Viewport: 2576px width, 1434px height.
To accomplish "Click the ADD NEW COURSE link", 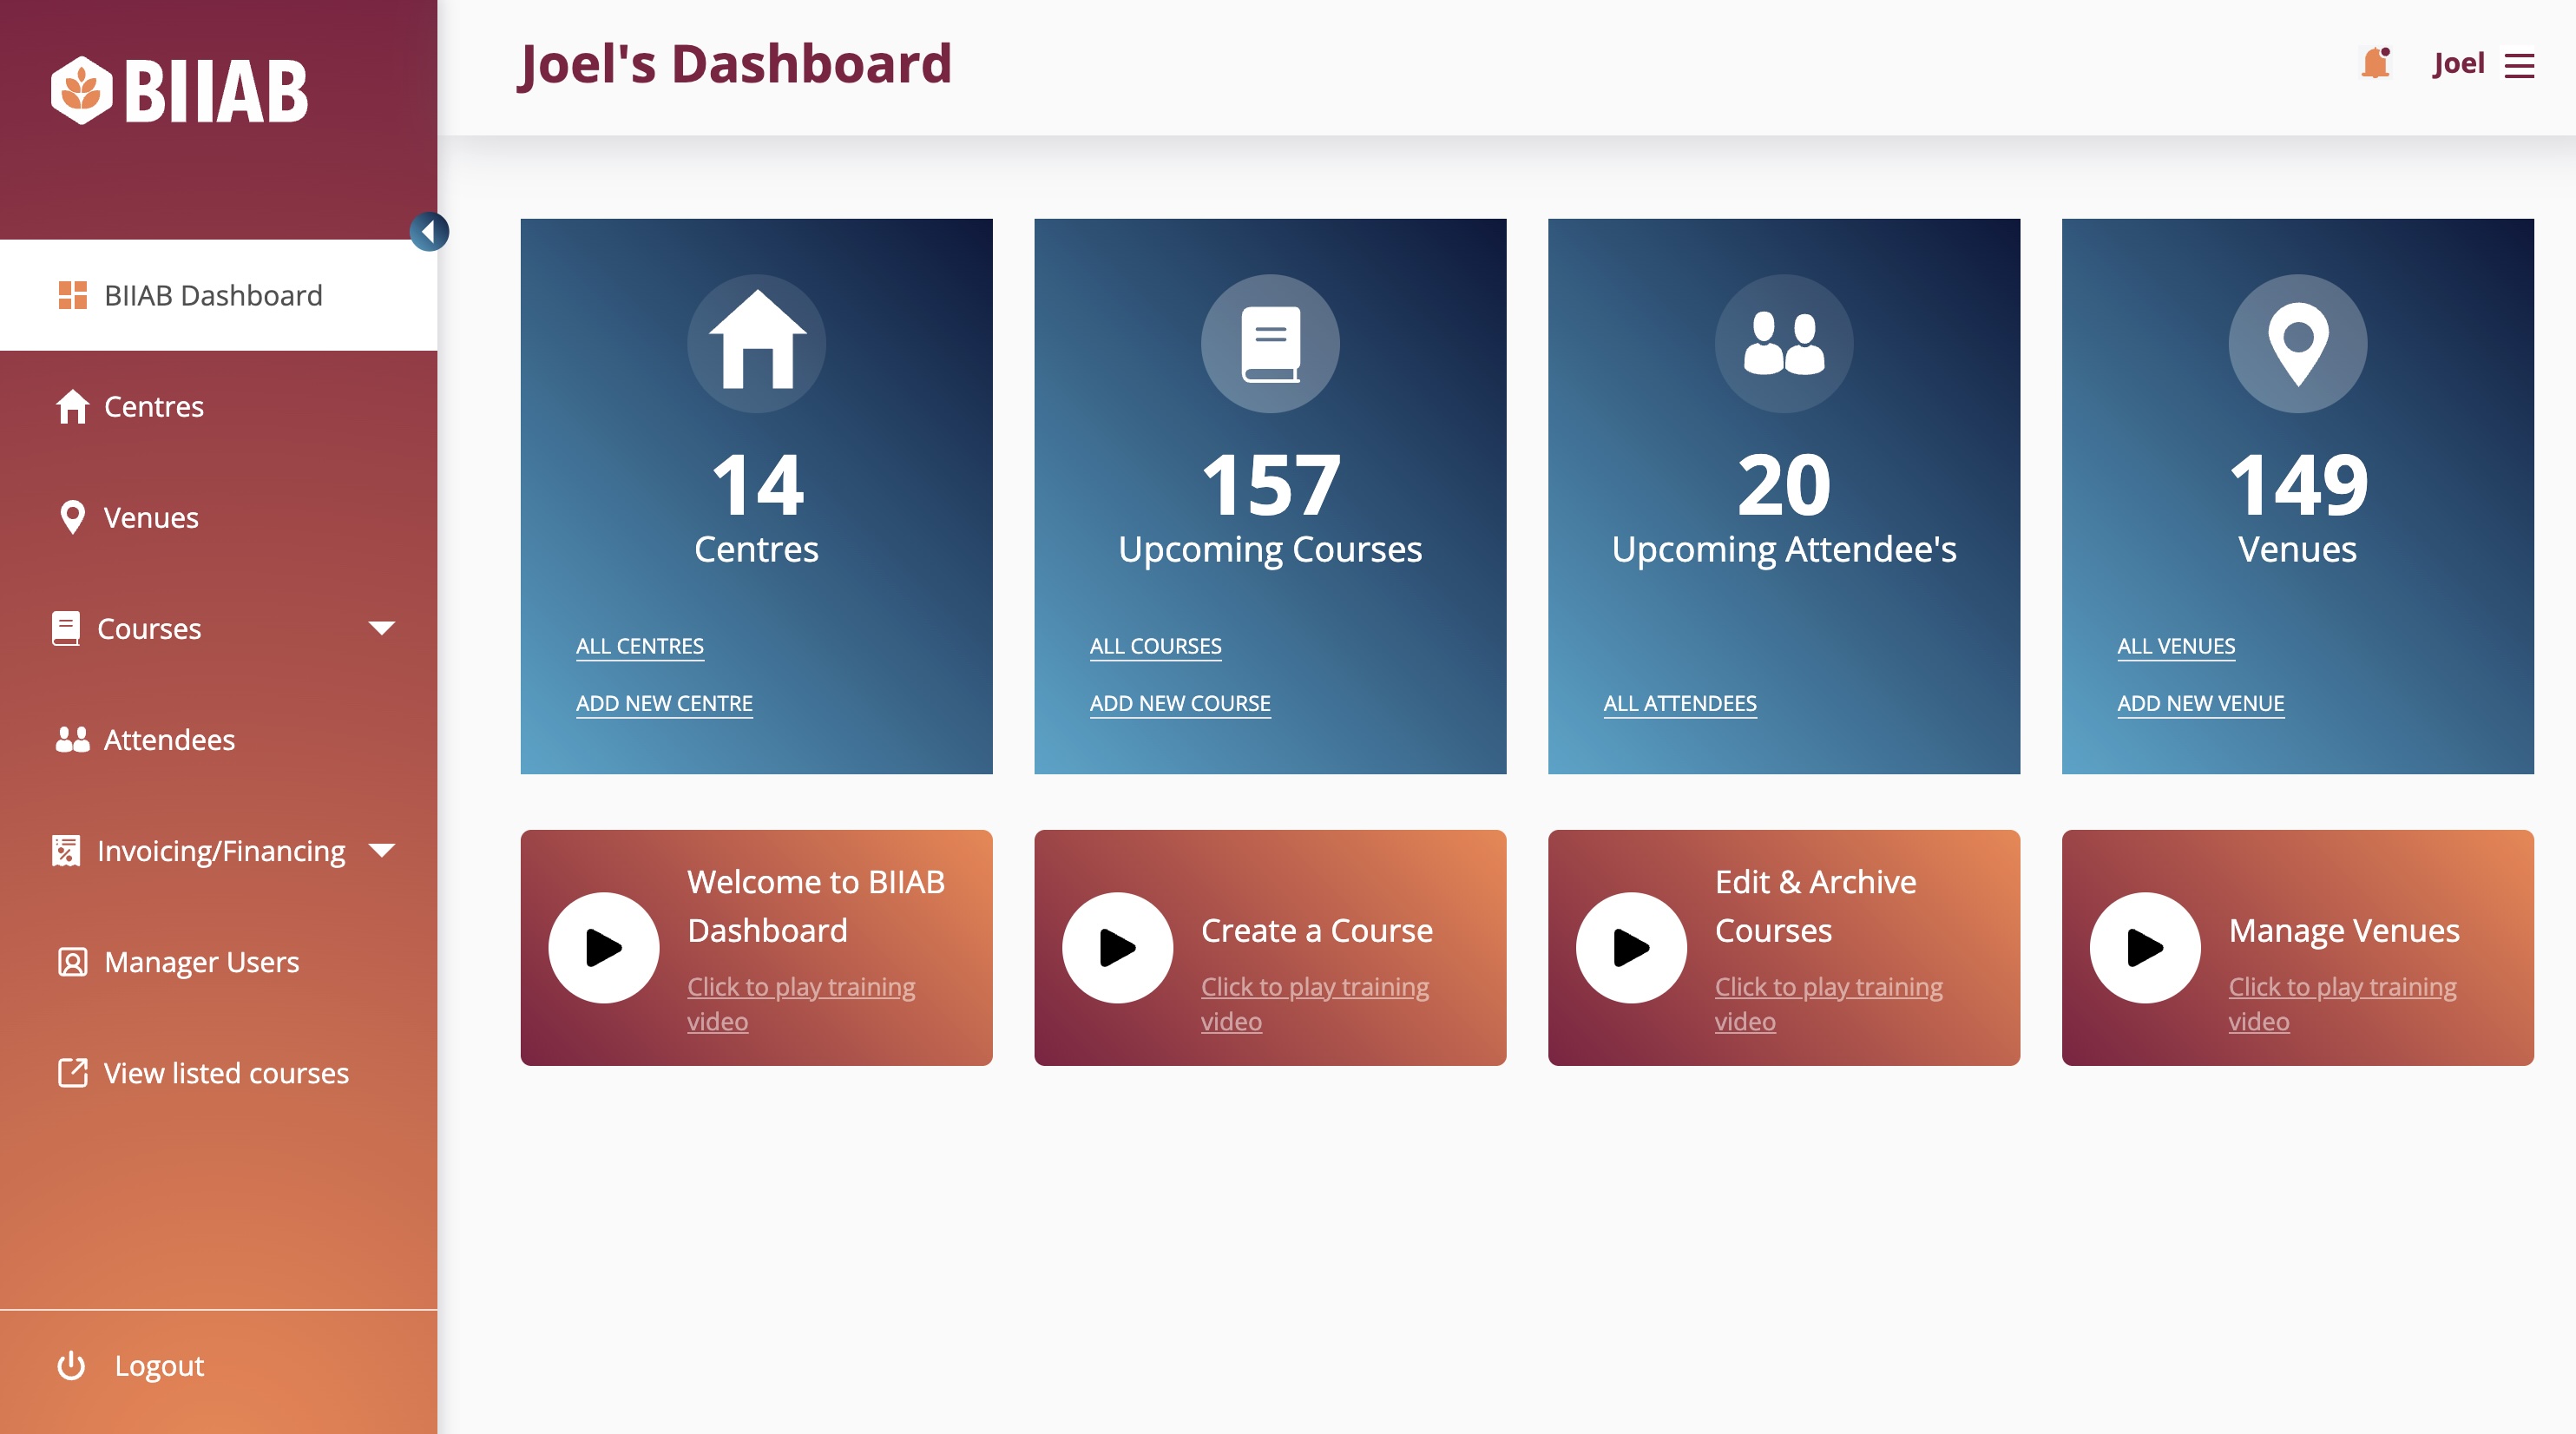I will tap(1180, 703).
